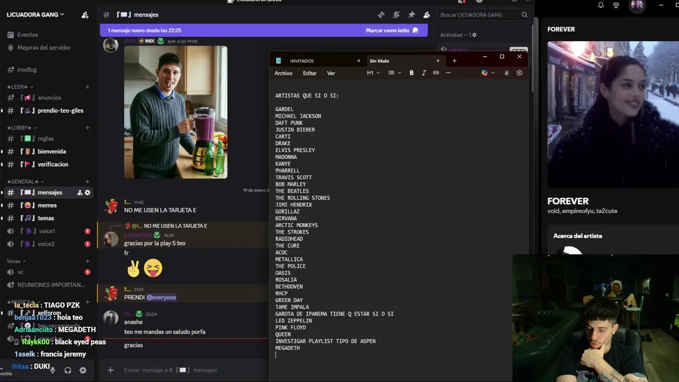The height and width of the screenshot is (382, 679).
Task: Click friends activity icon in Spotify
Action: (x=616, y=5)
